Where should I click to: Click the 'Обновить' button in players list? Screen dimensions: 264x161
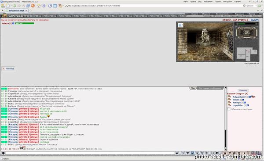pos(243,90)
